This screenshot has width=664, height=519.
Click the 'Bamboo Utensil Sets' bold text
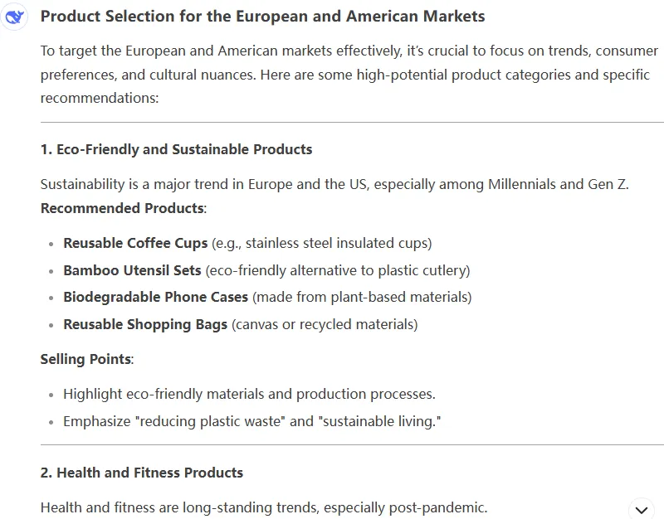pyautogui.click(x=132, y=270)
